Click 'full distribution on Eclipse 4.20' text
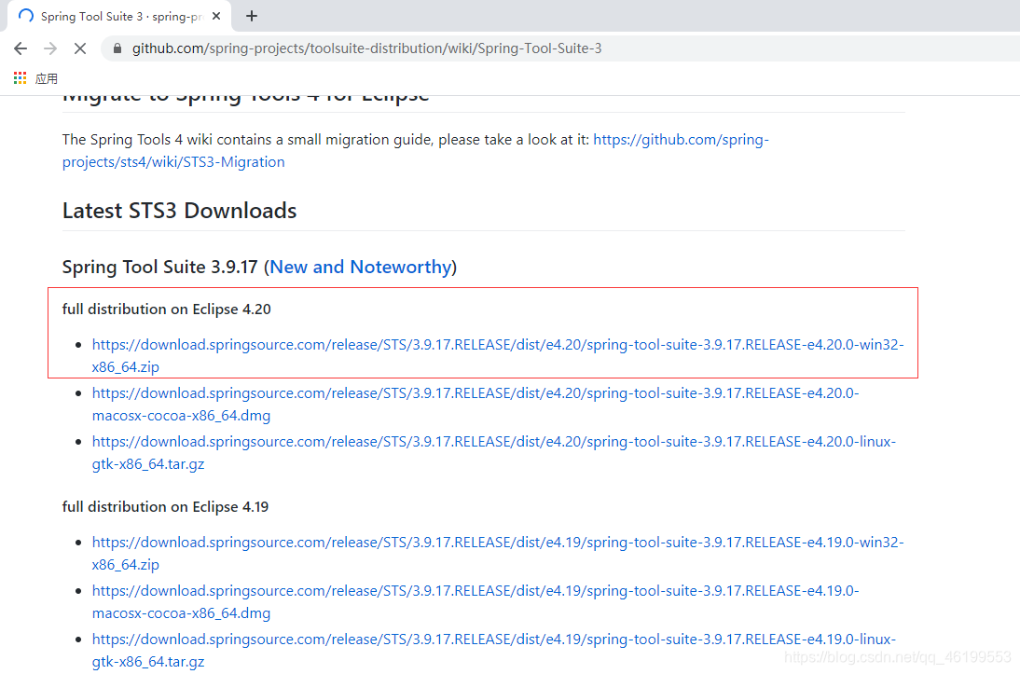The image size is (1020, 674). pos(167,309)
